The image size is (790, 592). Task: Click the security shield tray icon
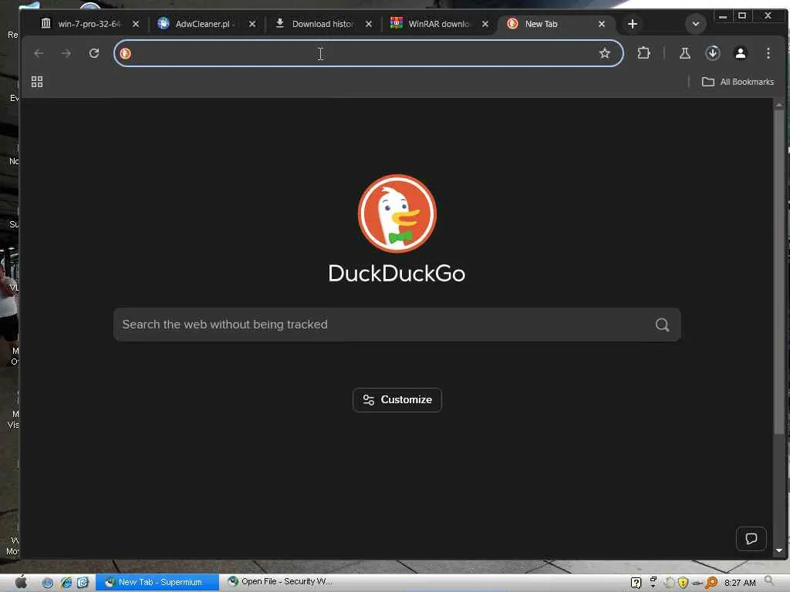coord(683,583)
